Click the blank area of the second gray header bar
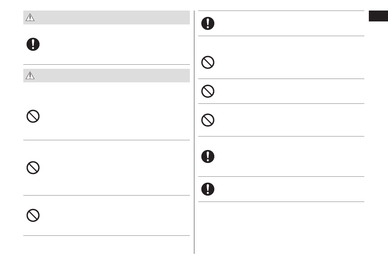Screen dimensions: 388x273 (x=113, y=76)
